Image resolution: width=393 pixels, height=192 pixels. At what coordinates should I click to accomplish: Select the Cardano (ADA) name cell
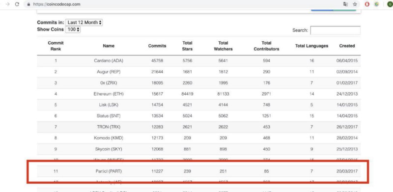coord(109,61)
